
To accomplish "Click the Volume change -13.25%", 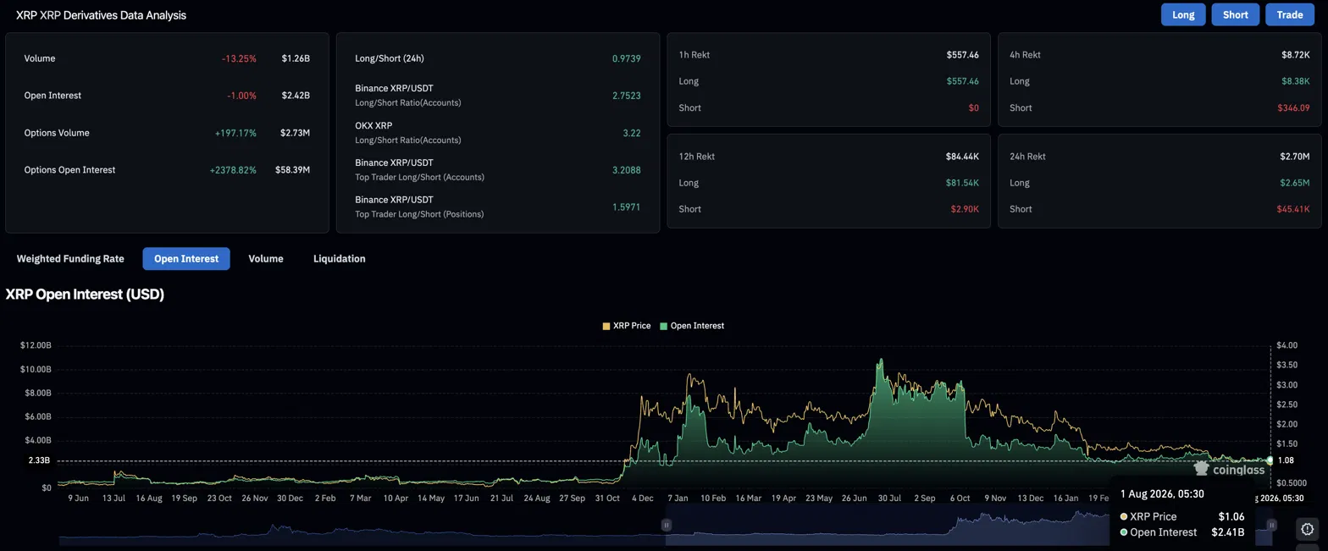I will coord(239,58).
